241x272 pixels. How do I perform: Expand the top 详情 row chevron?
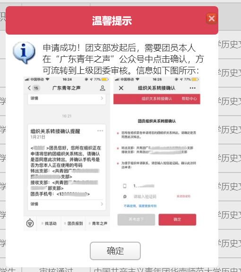102,98
